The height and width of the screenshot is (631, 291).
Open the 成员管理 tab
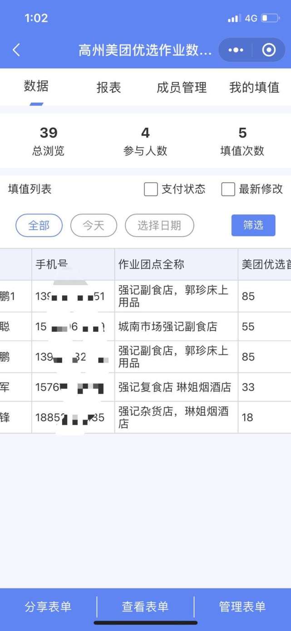[x=182, y=87]
